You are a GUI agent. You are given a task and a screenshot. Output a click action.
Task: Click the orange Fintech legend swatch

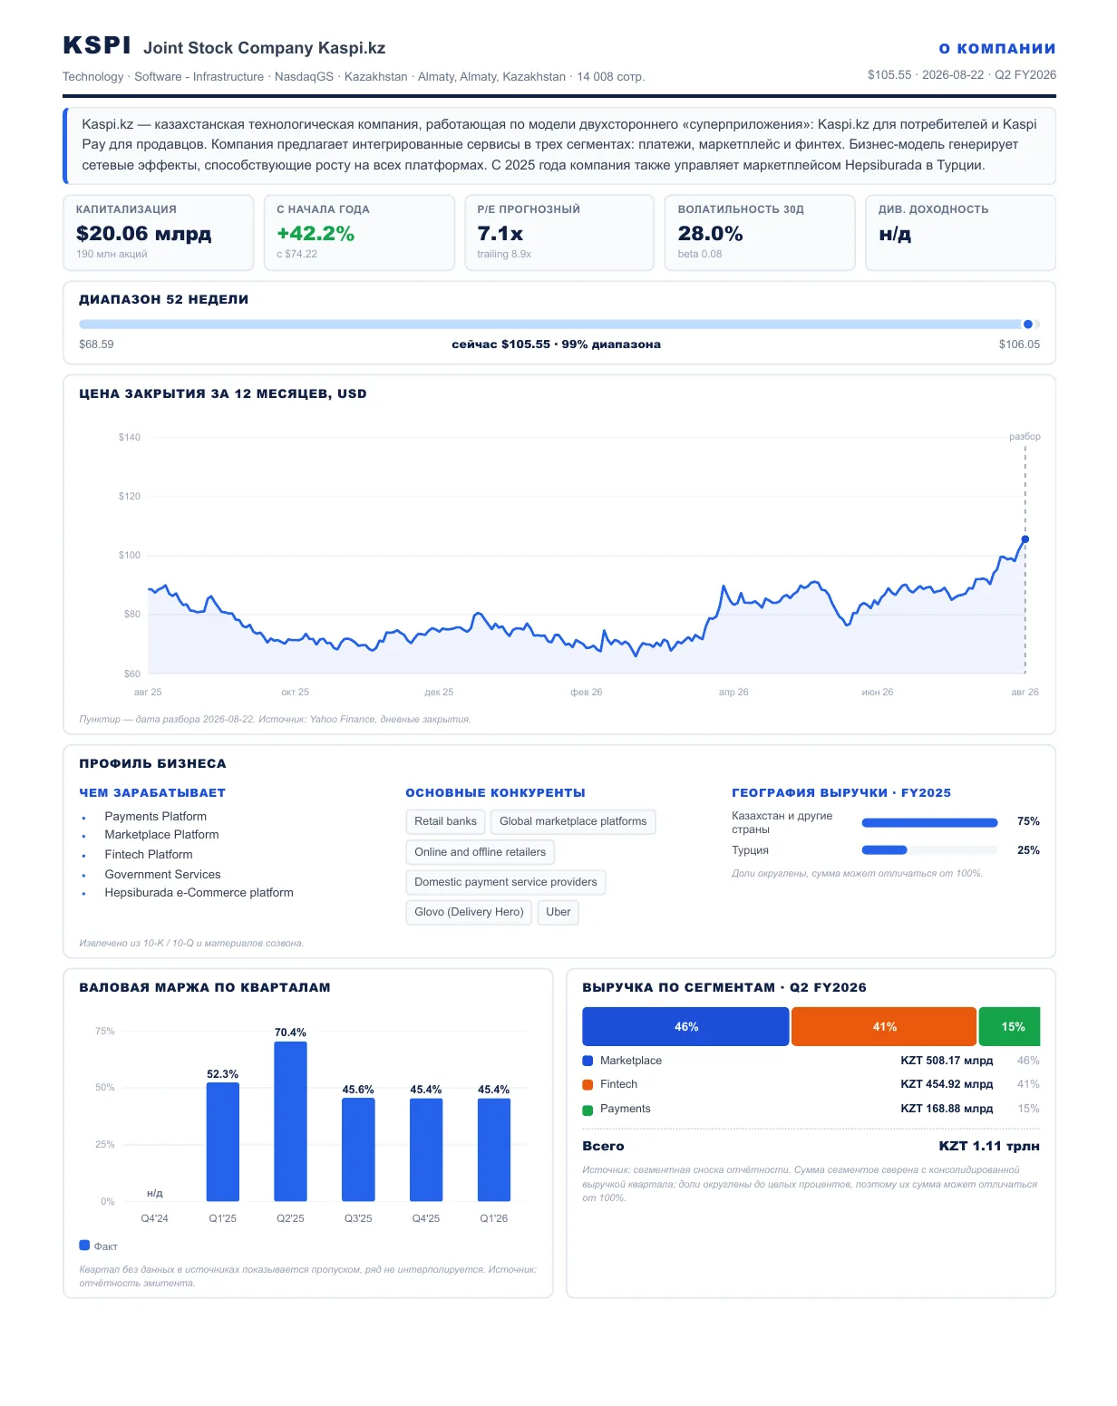click(x=588, y=1084)
